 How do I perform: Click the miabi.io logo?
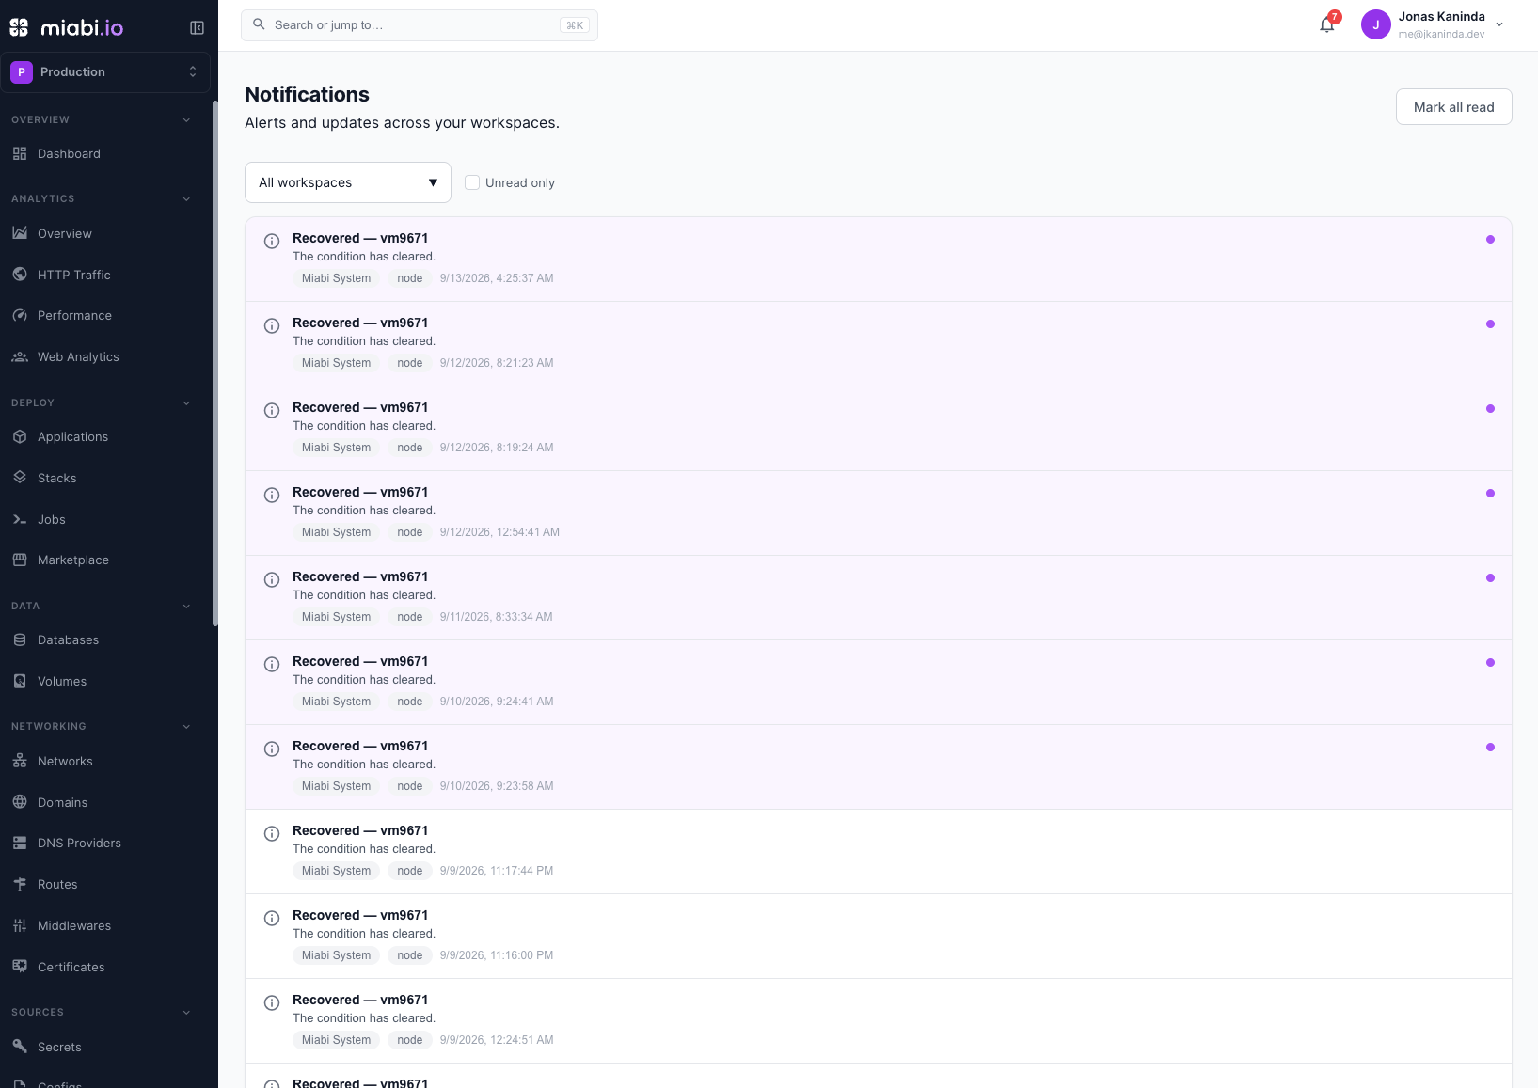[67, 28]
